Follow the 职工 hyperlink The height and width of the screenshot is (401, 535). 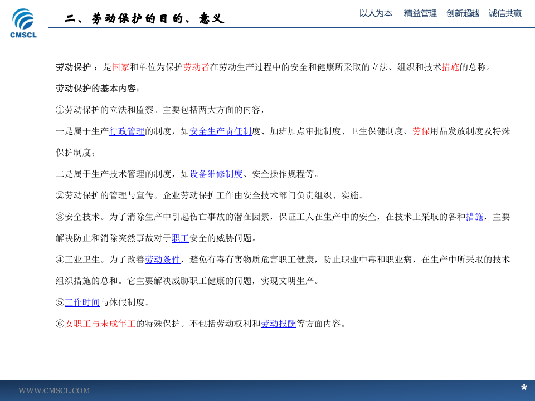181,238
